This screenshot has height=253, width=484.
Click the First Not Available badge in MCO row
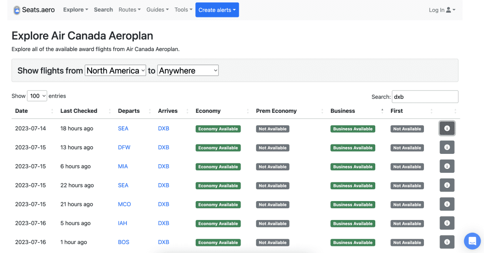[x=407, y=205]
